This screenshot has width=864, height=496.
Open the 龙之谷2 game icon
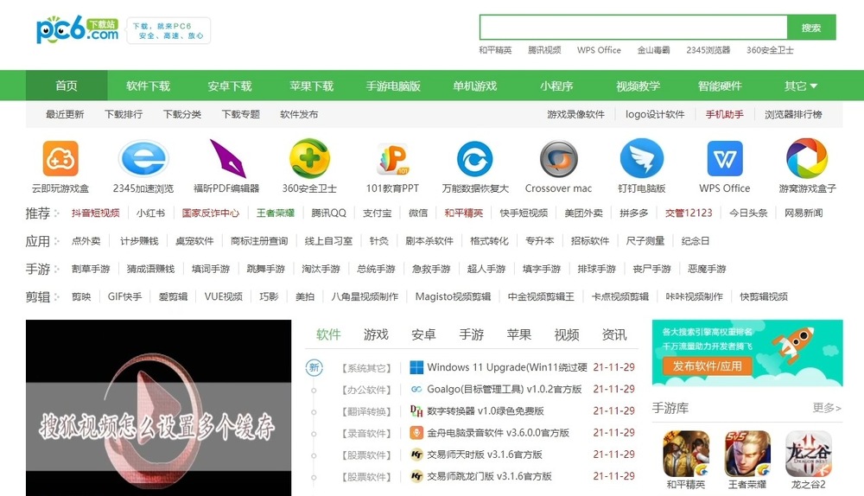click(809, 454)
